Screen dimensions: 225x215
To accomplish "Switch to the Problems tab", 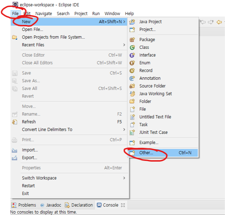I will pyautogui.click(x=24, y=205).
